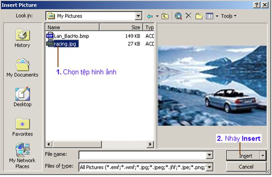Expand the Insert button options arrow

[x=263, y=156]
